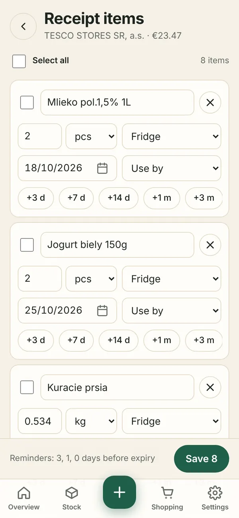
Task: Open Settings gear tab
Action: (x=215, y=498)
